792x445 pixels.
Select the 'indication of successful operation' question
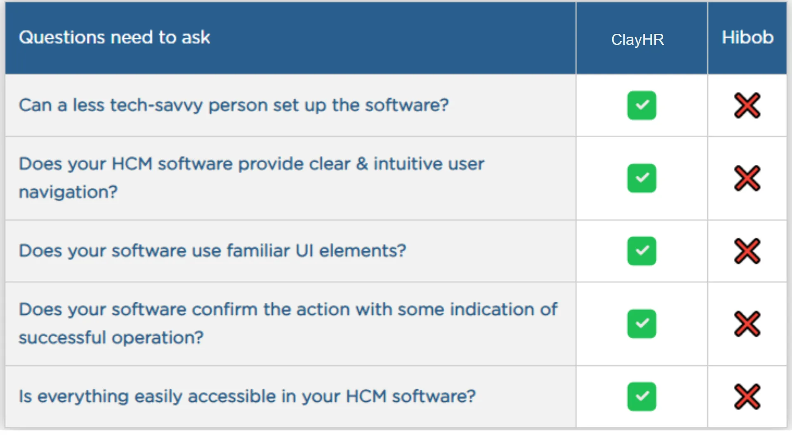pos(288,323)
